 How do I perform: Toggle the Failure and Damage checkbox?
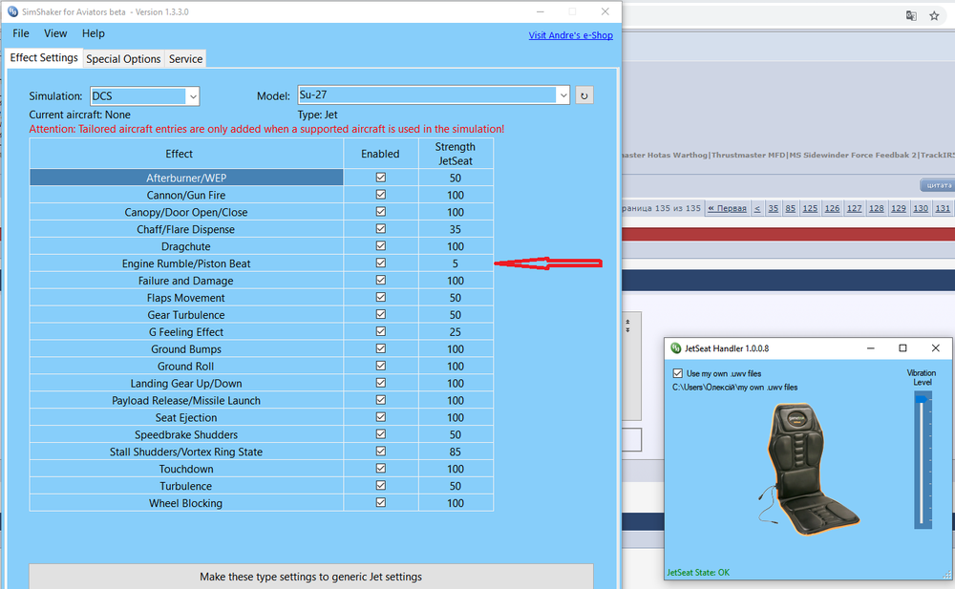pyautogui.click(x=381, y=280)
